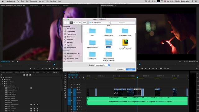Play the Program monitor sequence
Viewport: 199px width, 112px height.
(149, 68)
